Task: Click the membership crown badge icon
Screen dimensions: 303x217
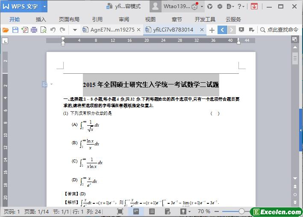Action: [x=195, y=6]
